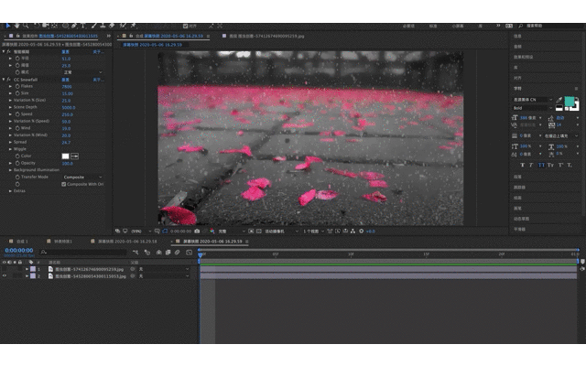Click the viewer reset exposure icon
The height and width of the screenshot is (366, 586).
[362, 231]
